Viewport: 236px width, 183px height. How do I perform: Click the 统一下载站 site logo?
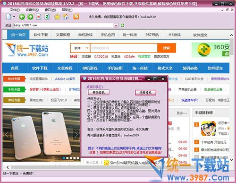click(27, 50)
